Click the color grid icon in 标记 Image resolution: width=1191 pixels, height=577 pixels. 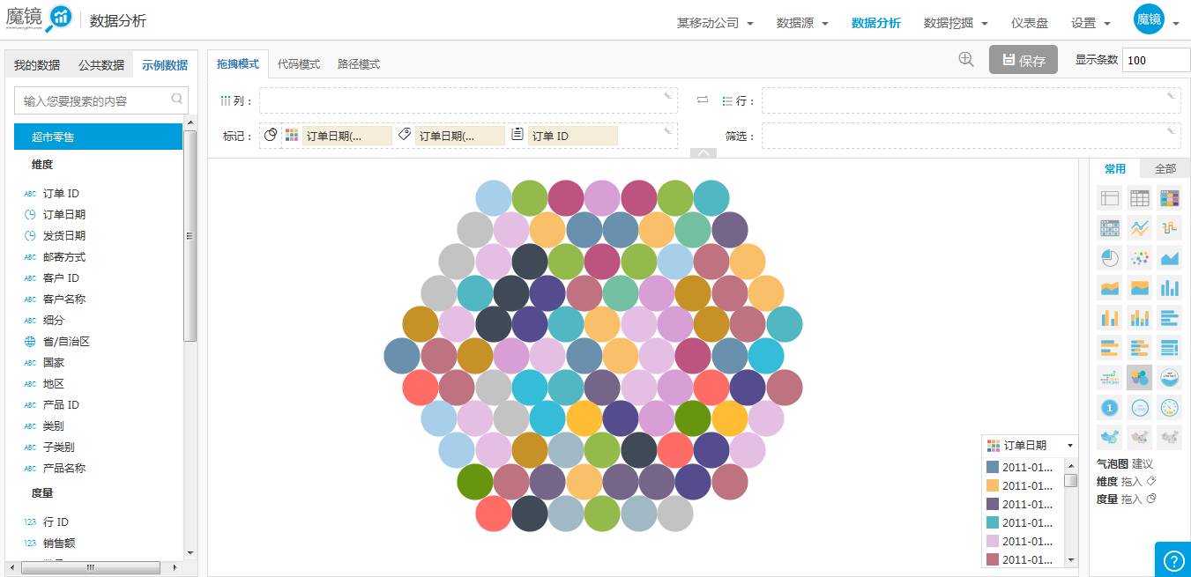point(292,136)
